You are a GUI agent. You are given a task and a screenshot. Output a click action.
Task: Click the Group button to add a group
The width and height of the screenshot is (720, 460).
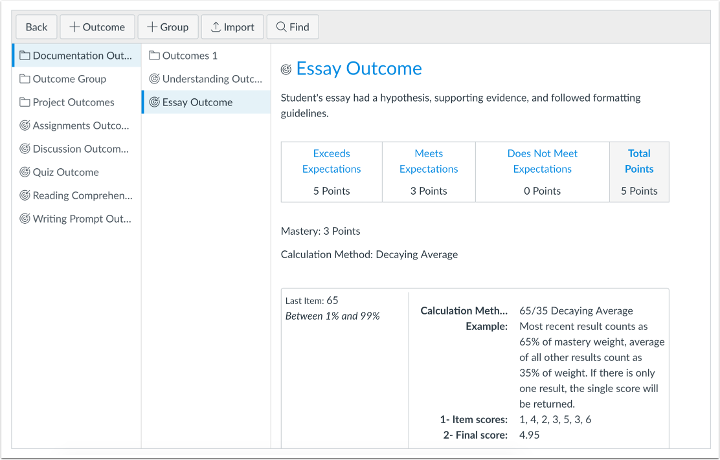pos(168,27)
